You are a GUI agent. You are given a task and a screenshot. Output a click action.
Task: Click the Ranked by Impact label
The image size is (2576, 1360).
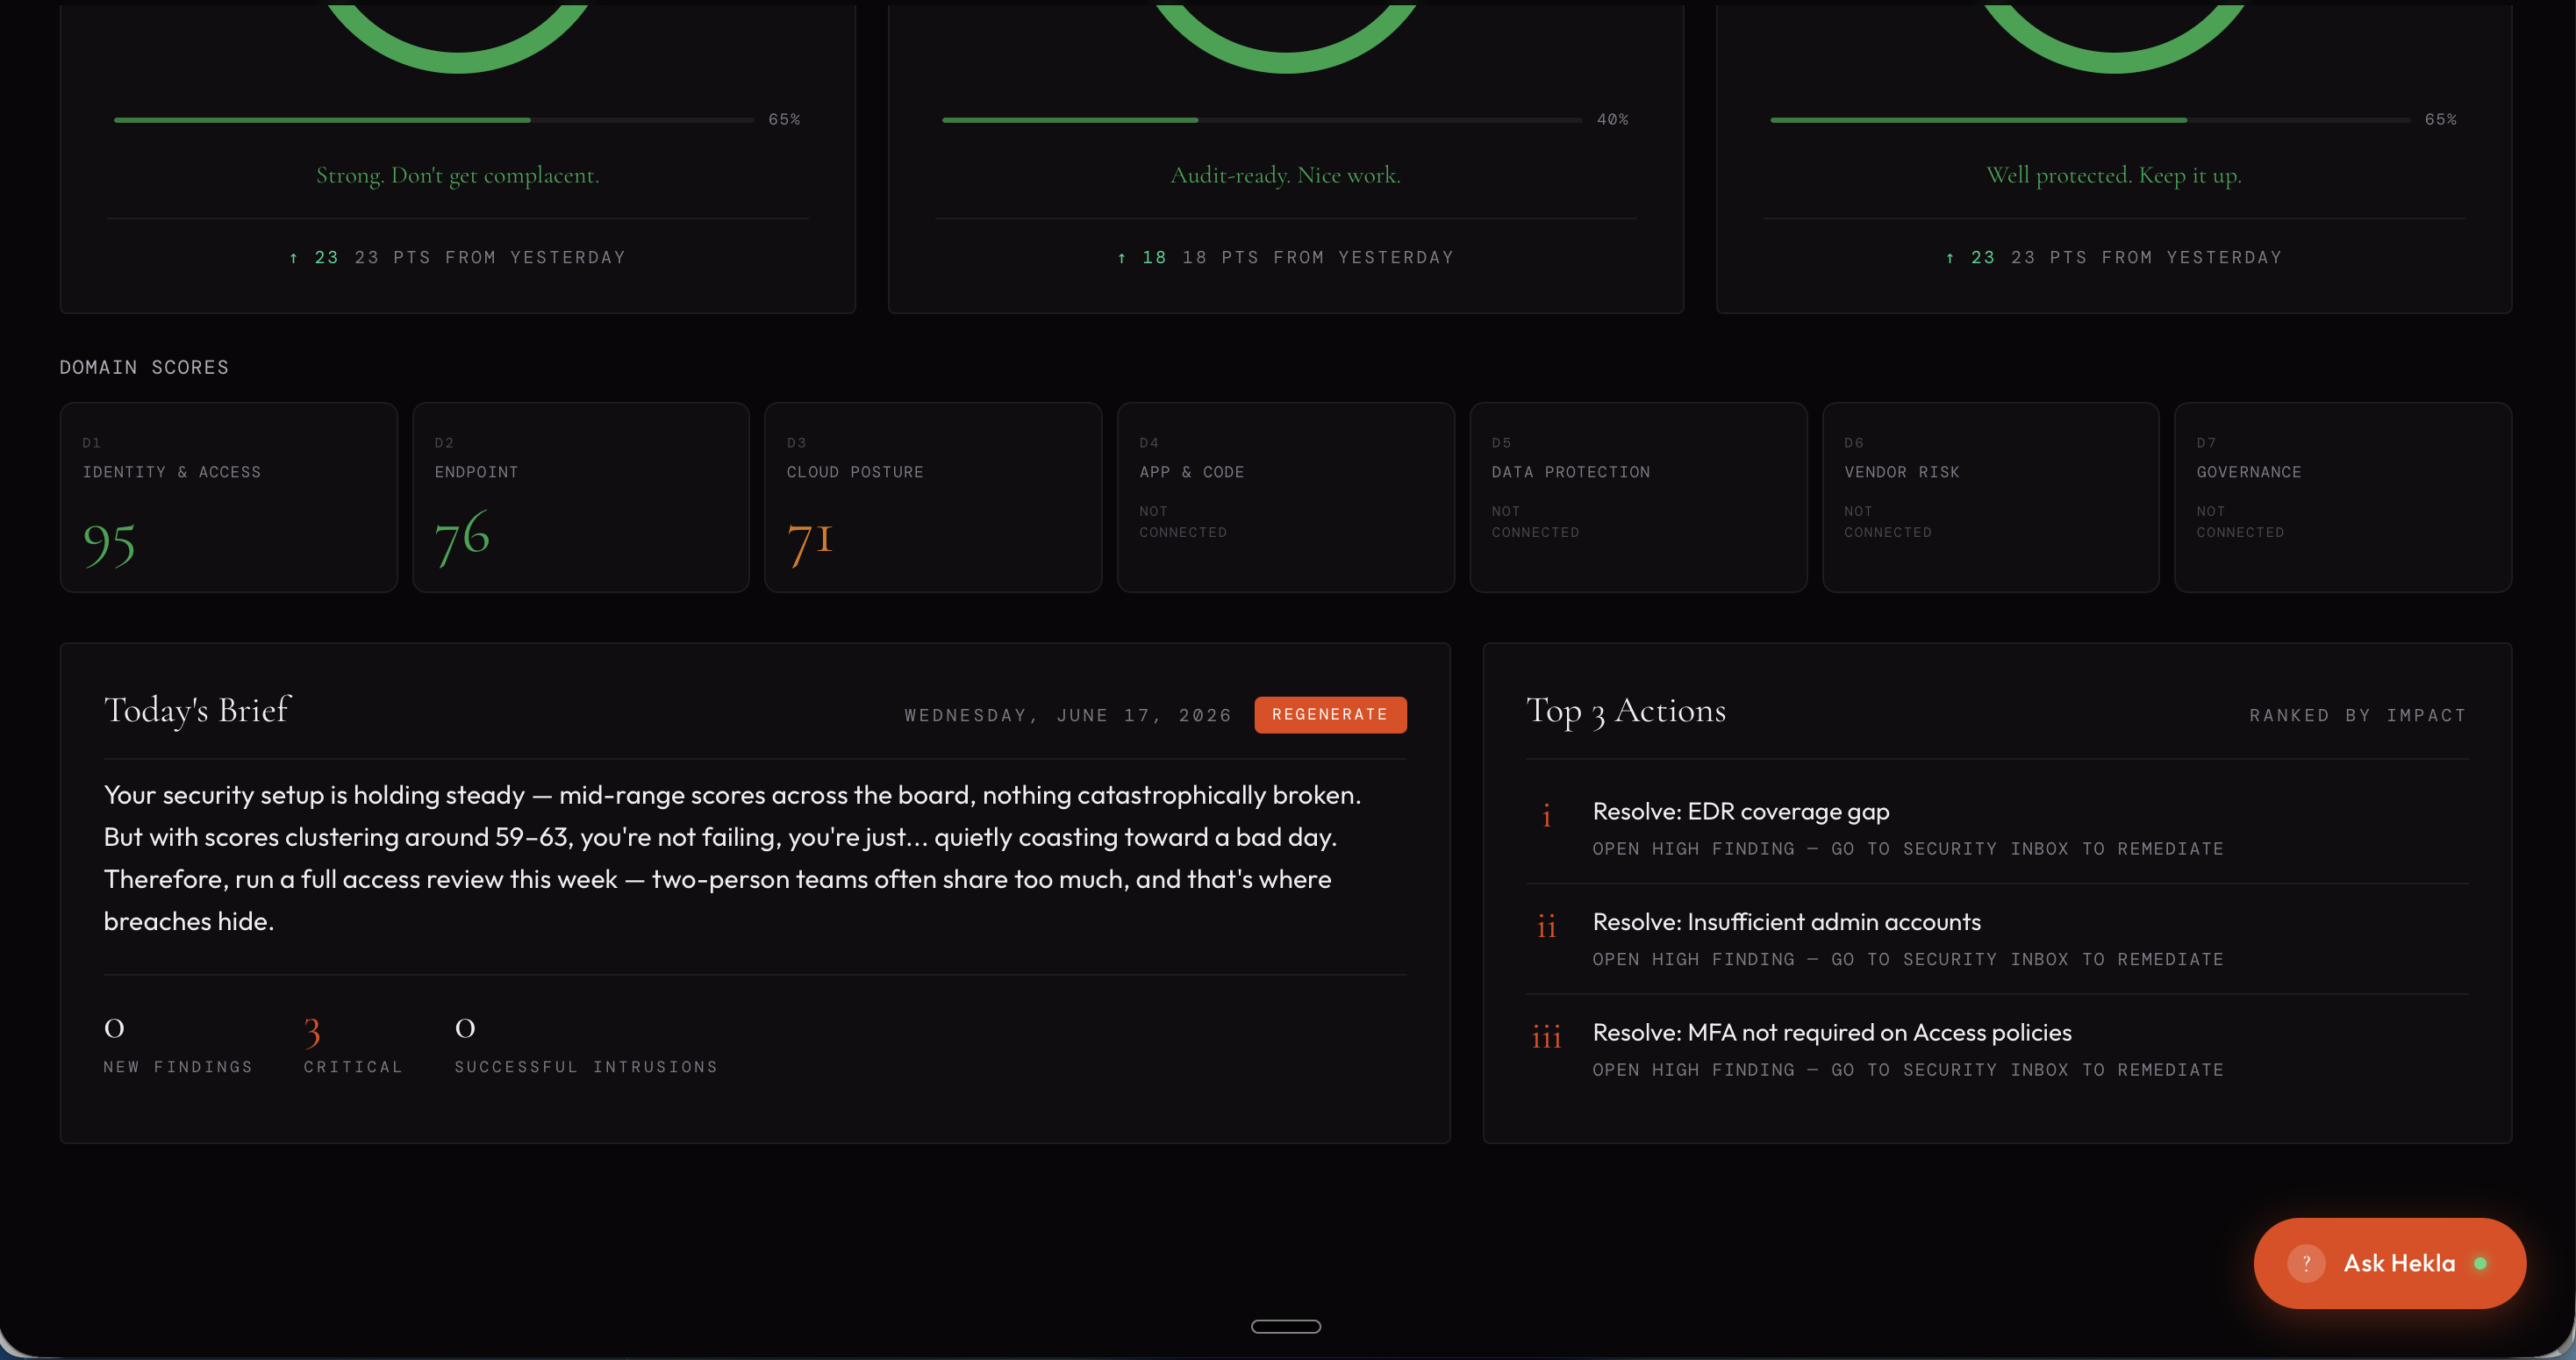2358,715
